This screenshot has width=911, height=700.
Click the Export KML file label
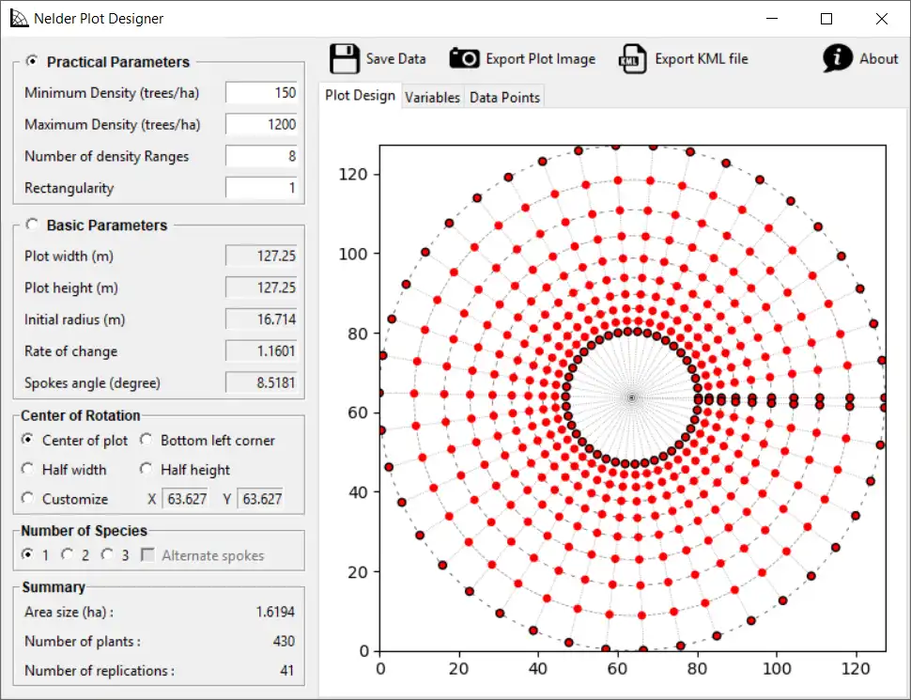(702, 58)
